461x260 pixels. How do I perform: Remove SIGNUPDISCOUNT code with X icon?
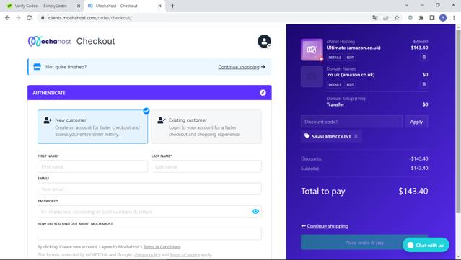click(x=356, y=136)
